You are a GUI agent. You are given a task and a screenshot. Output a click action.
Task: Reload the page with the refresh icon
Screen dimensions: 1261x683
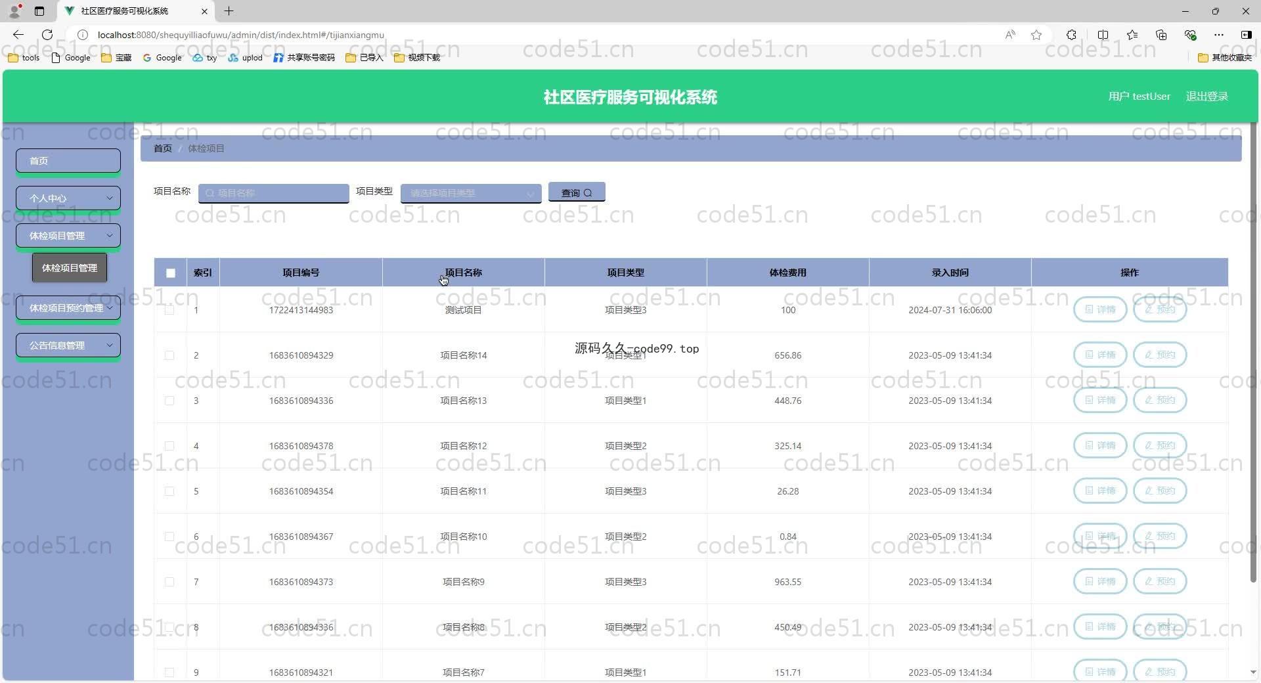(x=47, y=35)
